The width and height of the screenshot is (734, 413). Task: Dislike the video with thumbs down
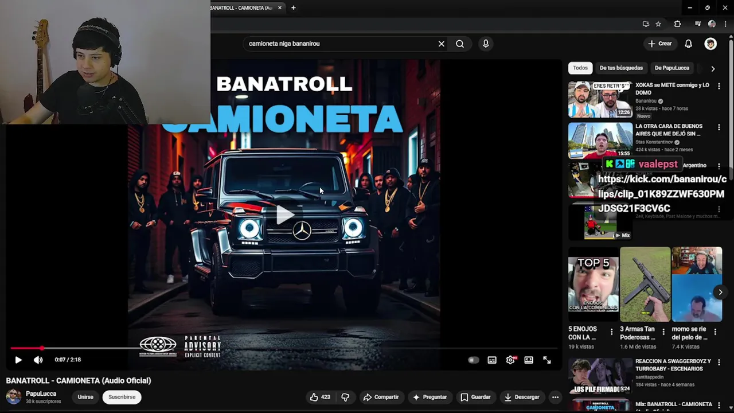345,397
